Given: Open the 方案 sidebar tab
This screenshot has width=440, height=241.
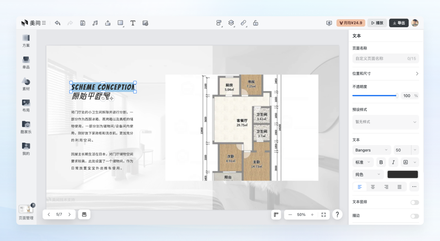Looking at the screenshot, I should tap(26, 41).
